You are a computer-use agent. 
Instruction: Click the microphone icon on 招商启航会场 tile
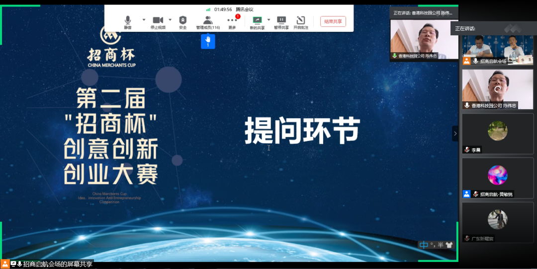[x=475, y=61]
